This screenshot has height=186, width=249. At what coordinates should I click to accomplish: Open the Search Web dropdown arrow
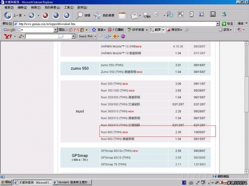pos(95,36)
